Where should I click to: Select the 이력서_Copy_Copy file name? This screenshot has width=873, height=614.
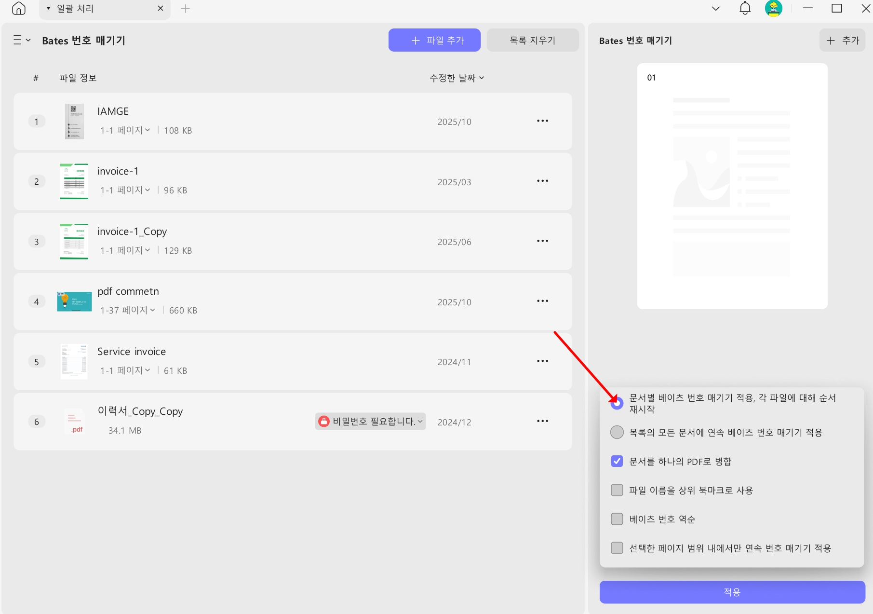(x=140, y=411)
